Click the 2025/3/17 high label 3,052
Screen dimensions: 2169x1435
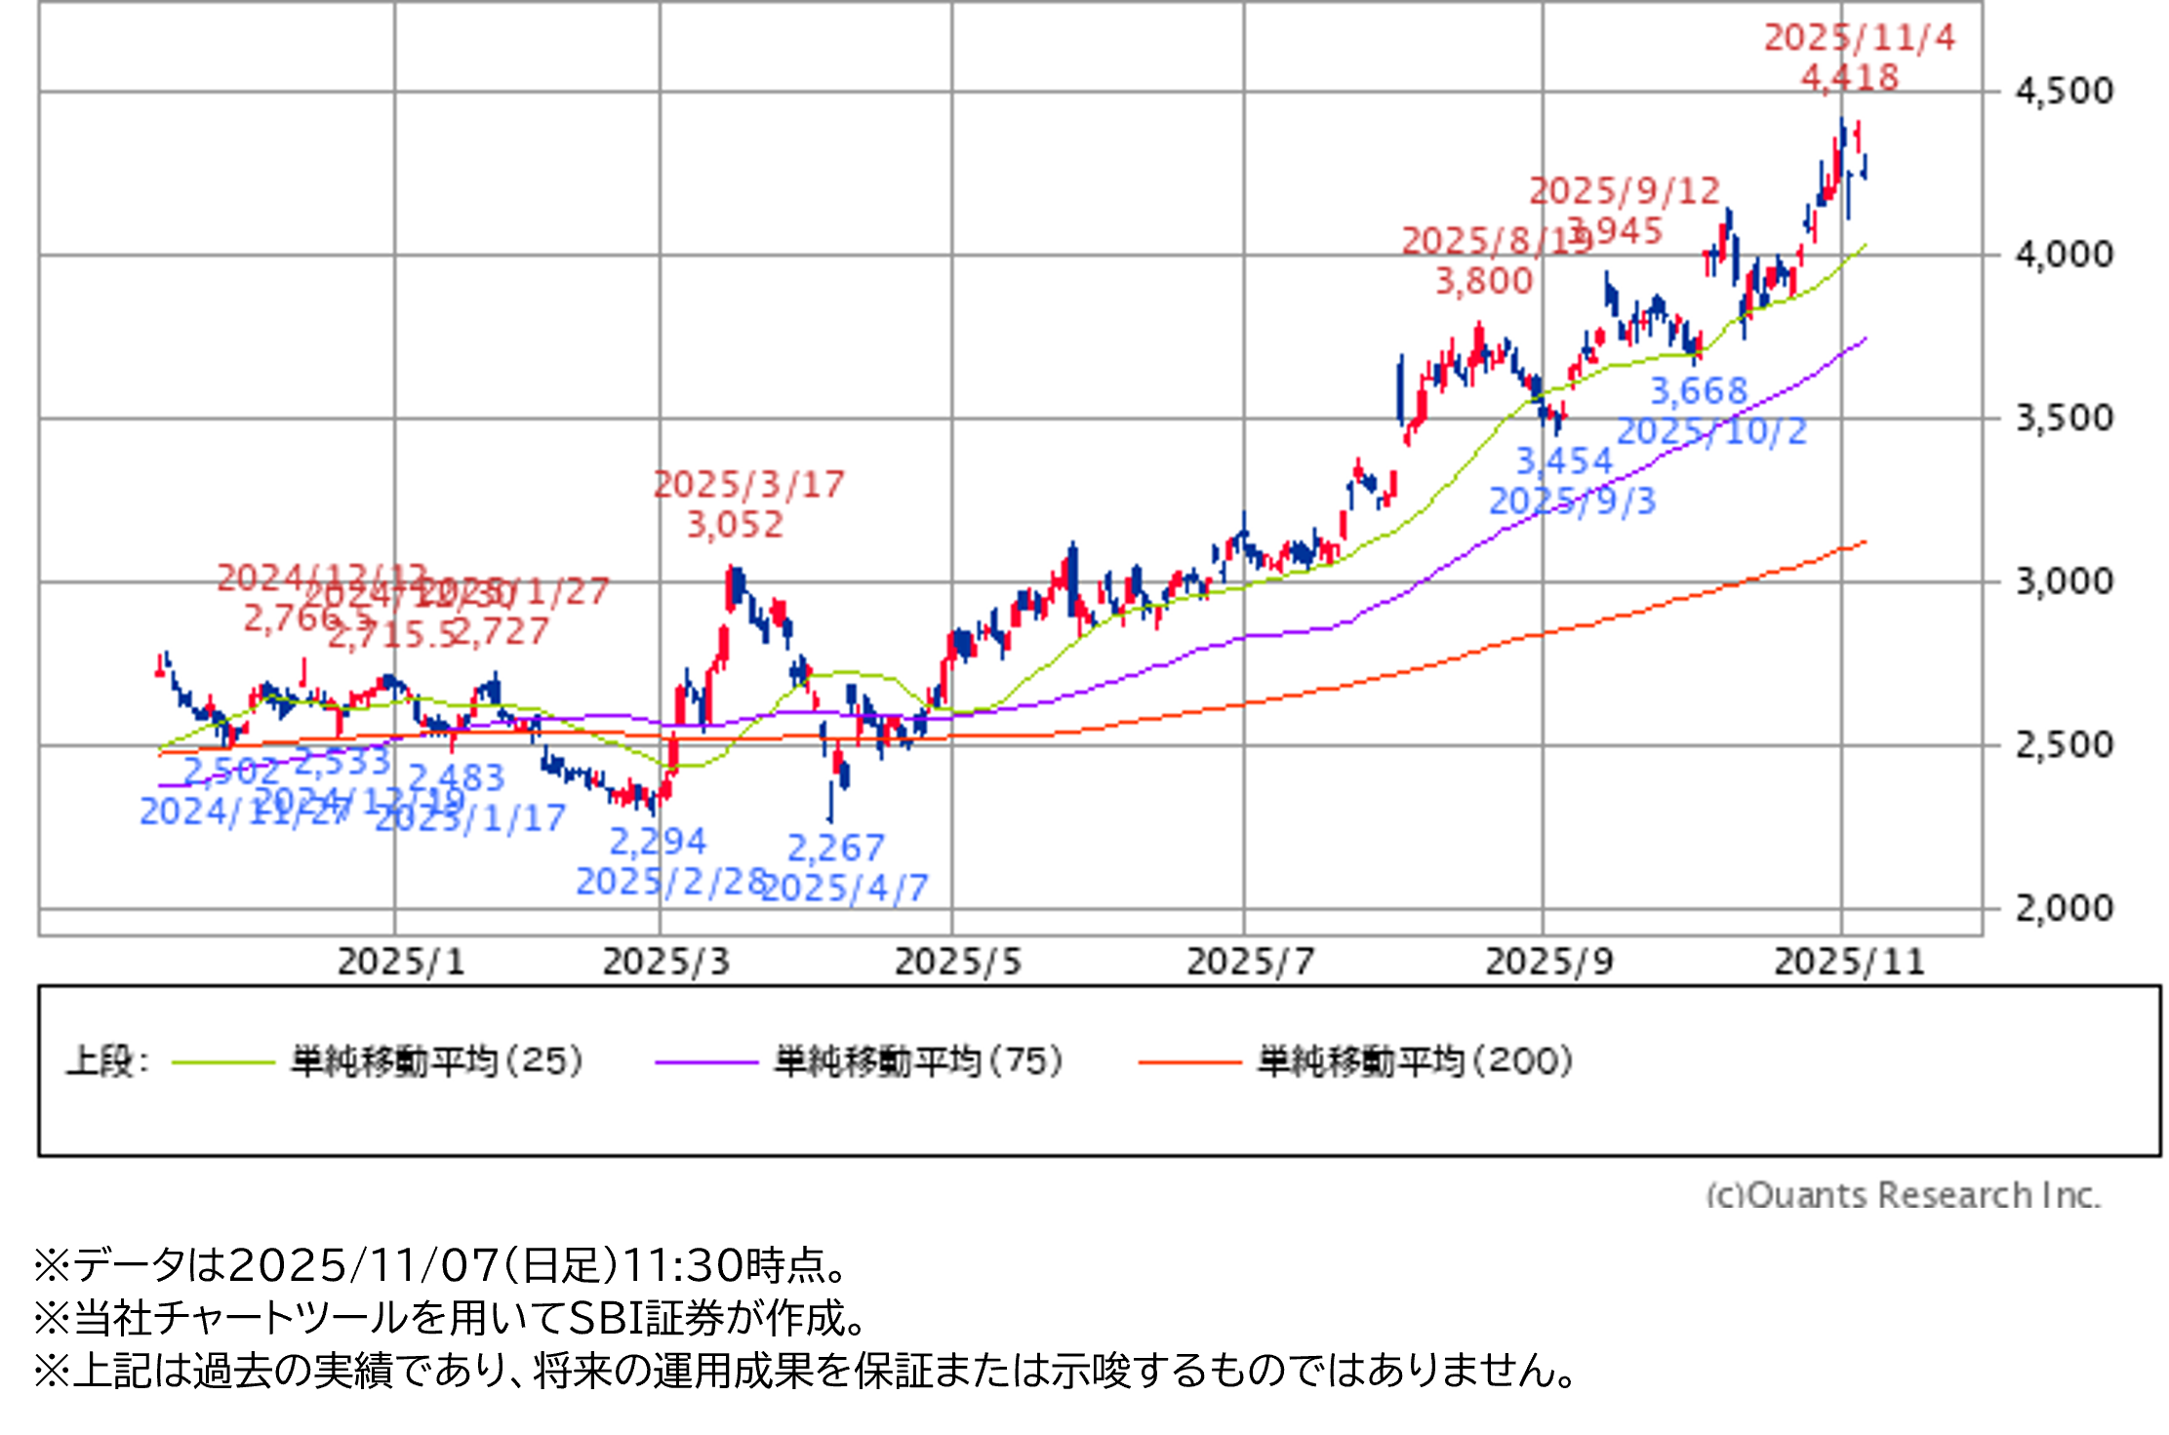point(736,525)
